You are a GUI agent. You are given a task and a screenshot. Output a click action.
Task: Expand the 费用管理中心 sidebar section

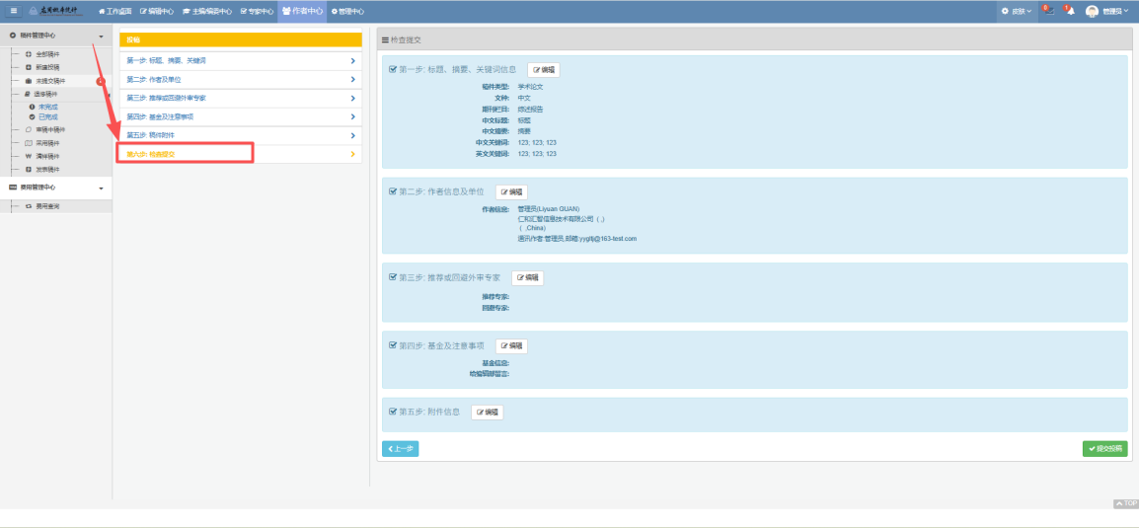point(101,188)
